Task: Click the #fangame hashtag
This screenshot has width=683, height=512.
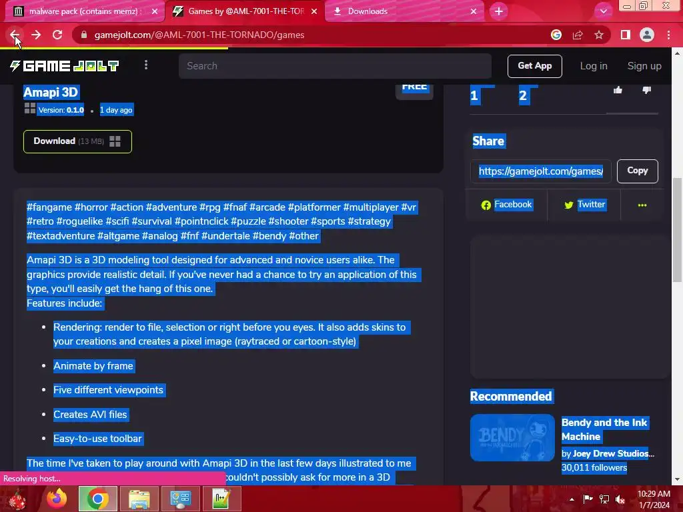Action: coord(49,207)
